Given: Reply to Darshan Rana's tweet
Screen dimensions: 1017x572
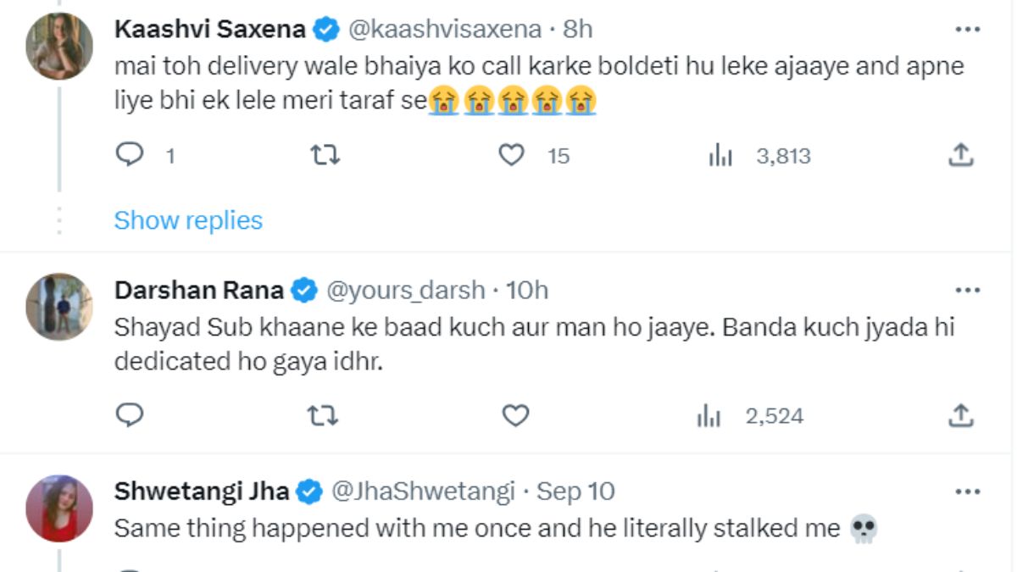Looking at the screenshot, I should [130, 415].
